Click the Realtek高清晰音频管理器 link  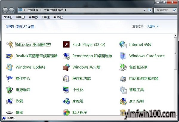(37, 56)
